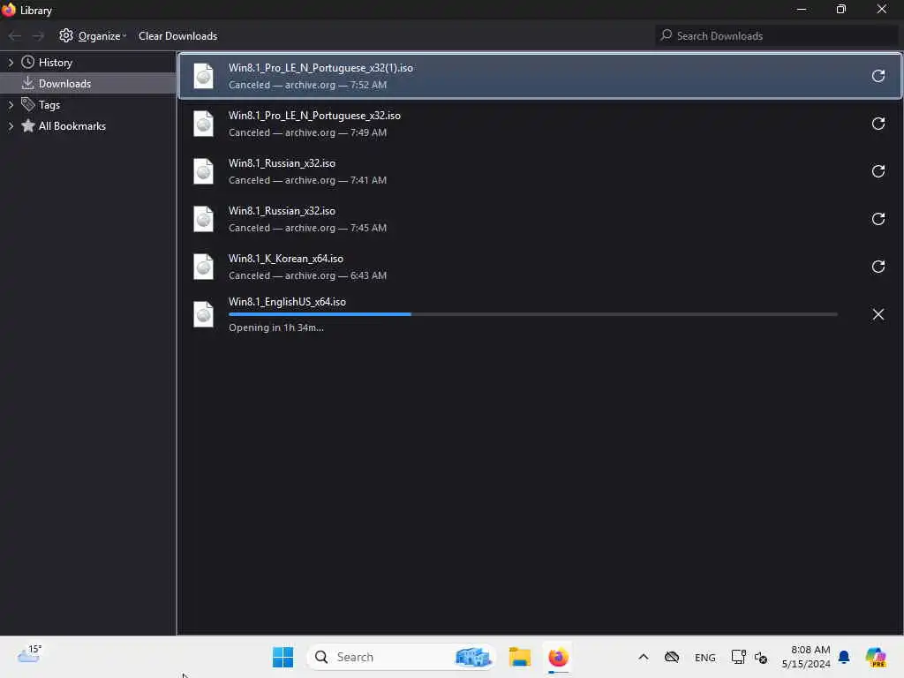This screenshot has width=904, height=678.
Task: Retry the 7:49 AM Portuguese_x32.iso download
Action: (878, 124)
